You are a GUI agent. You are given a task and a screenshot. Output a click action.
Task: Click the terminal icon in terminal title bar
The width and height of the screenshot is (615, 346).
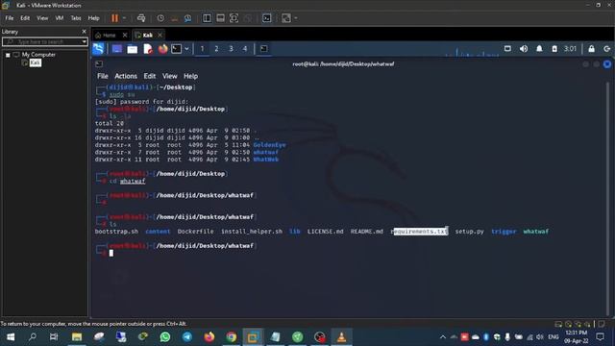point(99,64)
